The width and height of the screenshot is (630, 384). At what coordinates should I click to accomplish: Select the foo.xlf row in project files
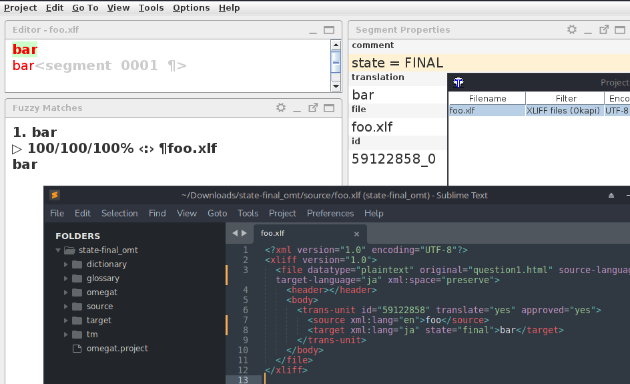(x=487, y=111)
